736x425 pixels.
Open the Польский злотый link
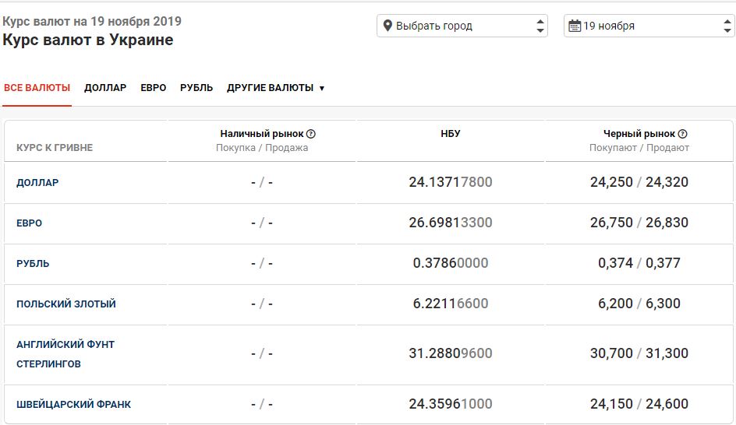coord(66,304)
